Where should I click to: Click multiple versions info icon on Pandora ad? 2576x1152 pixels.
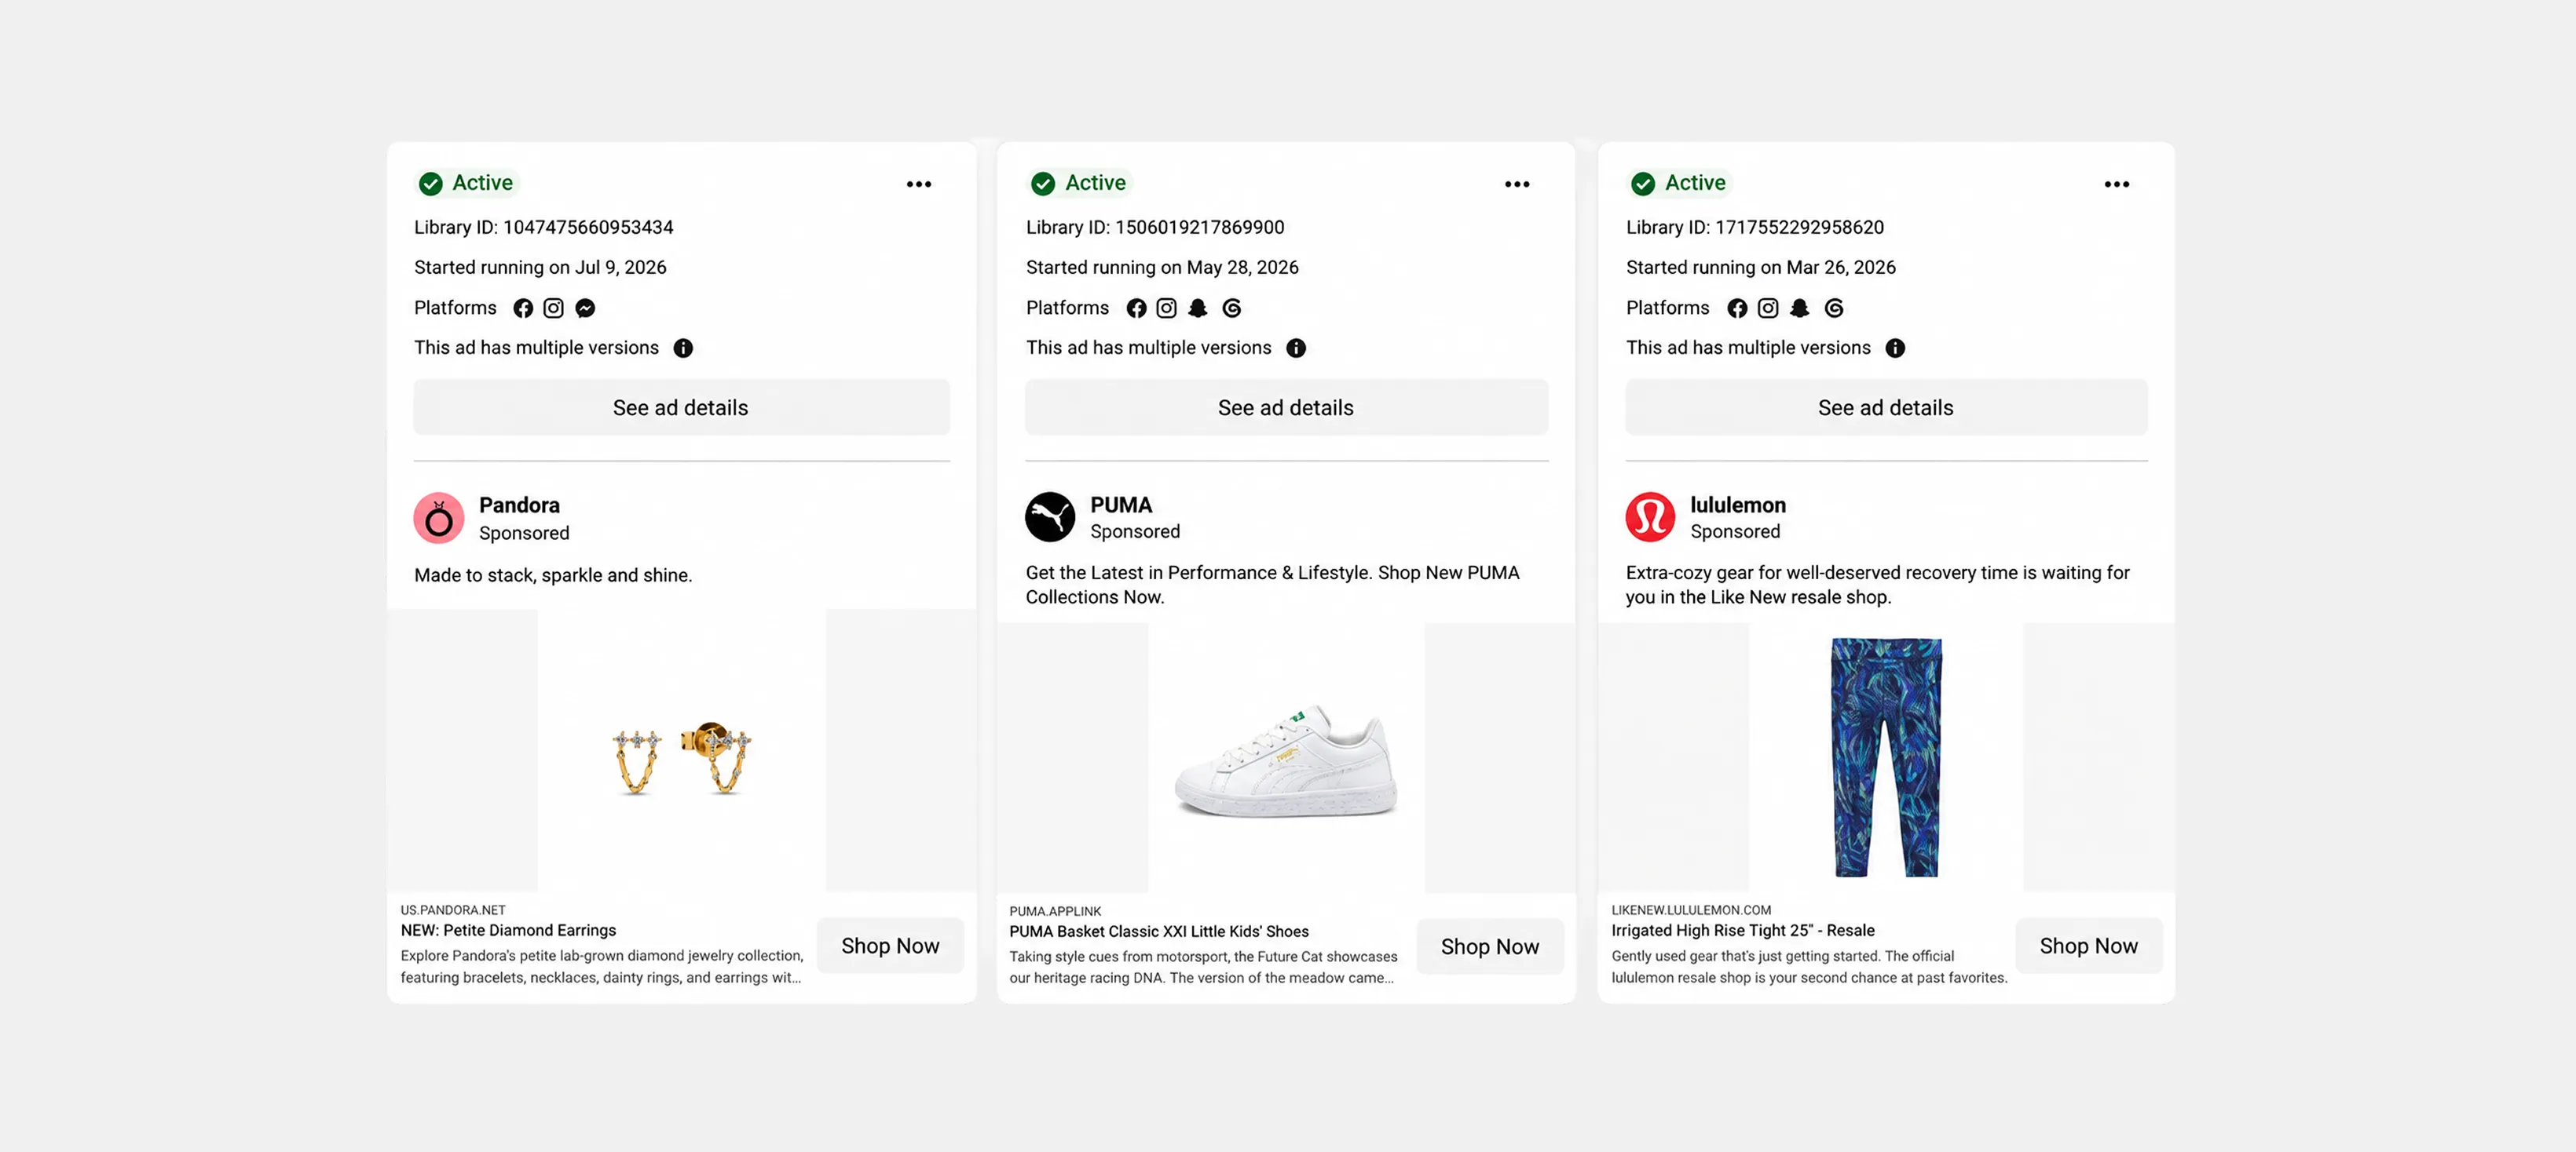(x=683, y=348)
